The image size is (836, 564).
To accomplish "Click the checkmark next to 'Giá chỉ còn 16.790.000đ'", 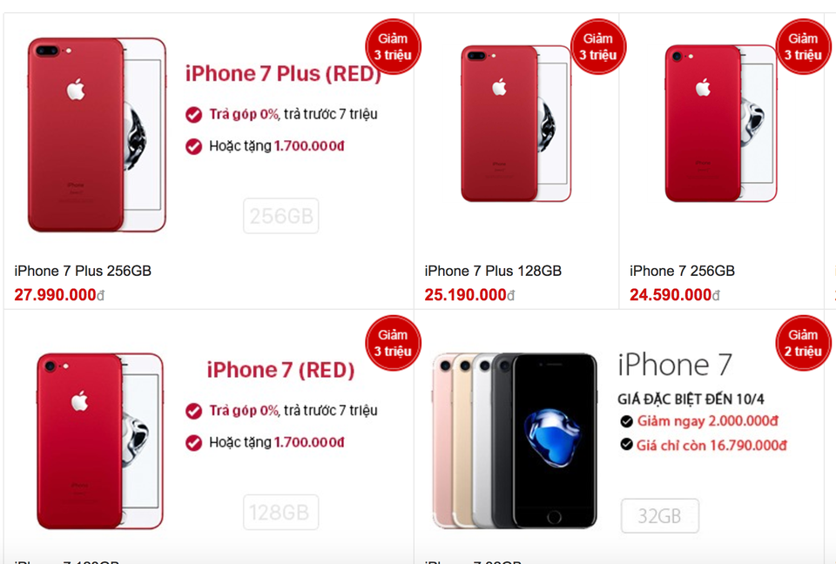I will coord(626,445).
